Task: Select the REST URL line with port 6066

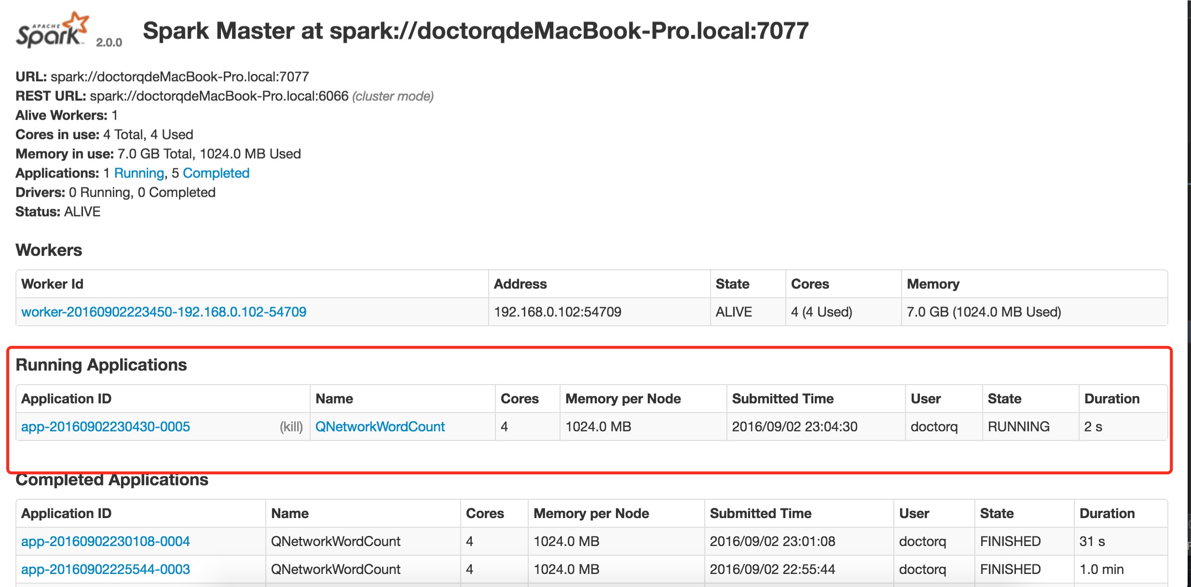Action: tap(224, 96)
